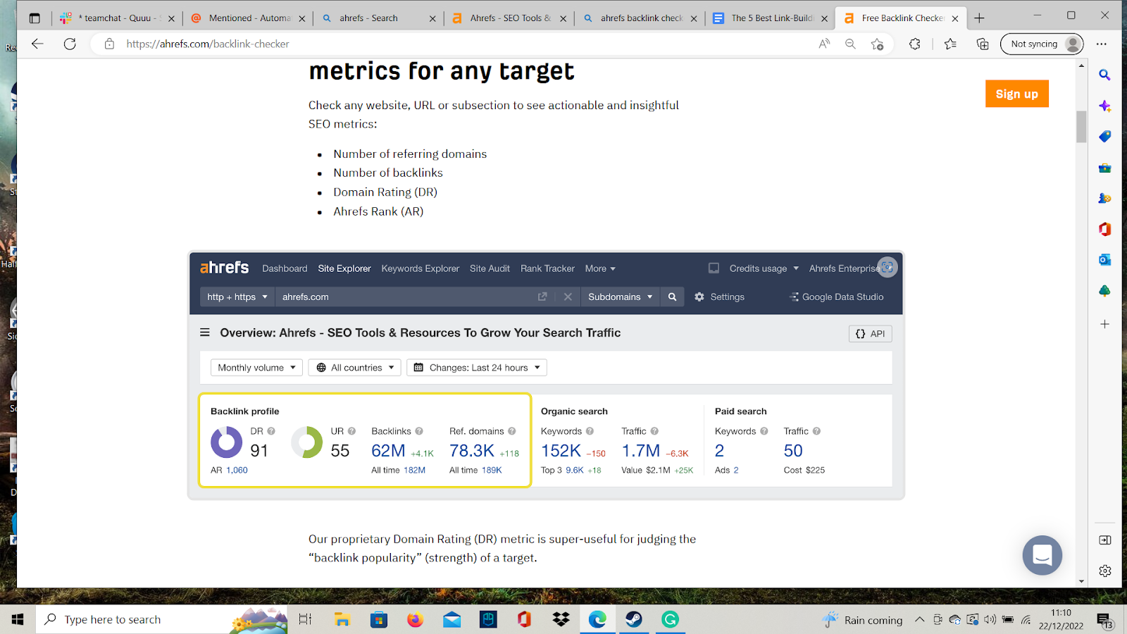
Task: Open the Microsoft Office icon in sidebar
Action: (1104, 229)
